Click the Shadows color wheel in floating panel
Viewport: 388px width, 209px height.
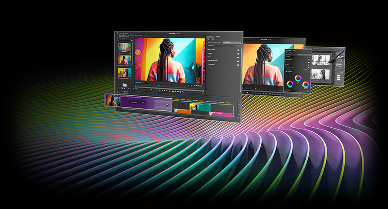(290, 84)
